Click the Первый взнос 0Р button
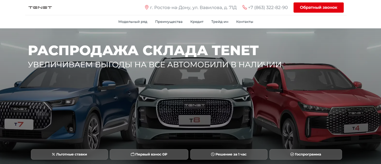 [x=149, y=155]
